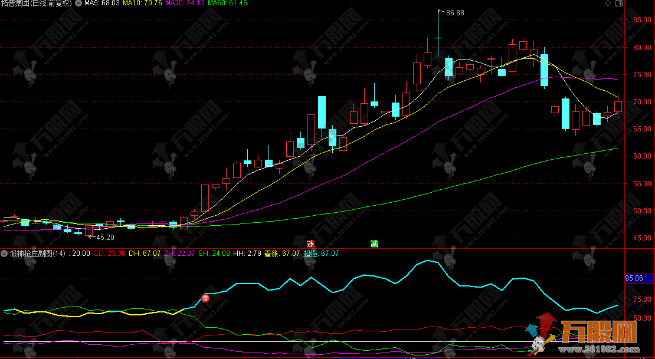Toggle the side panel icon at top-right
This screenshot has width=655, height=359.
tap(618, 4)
